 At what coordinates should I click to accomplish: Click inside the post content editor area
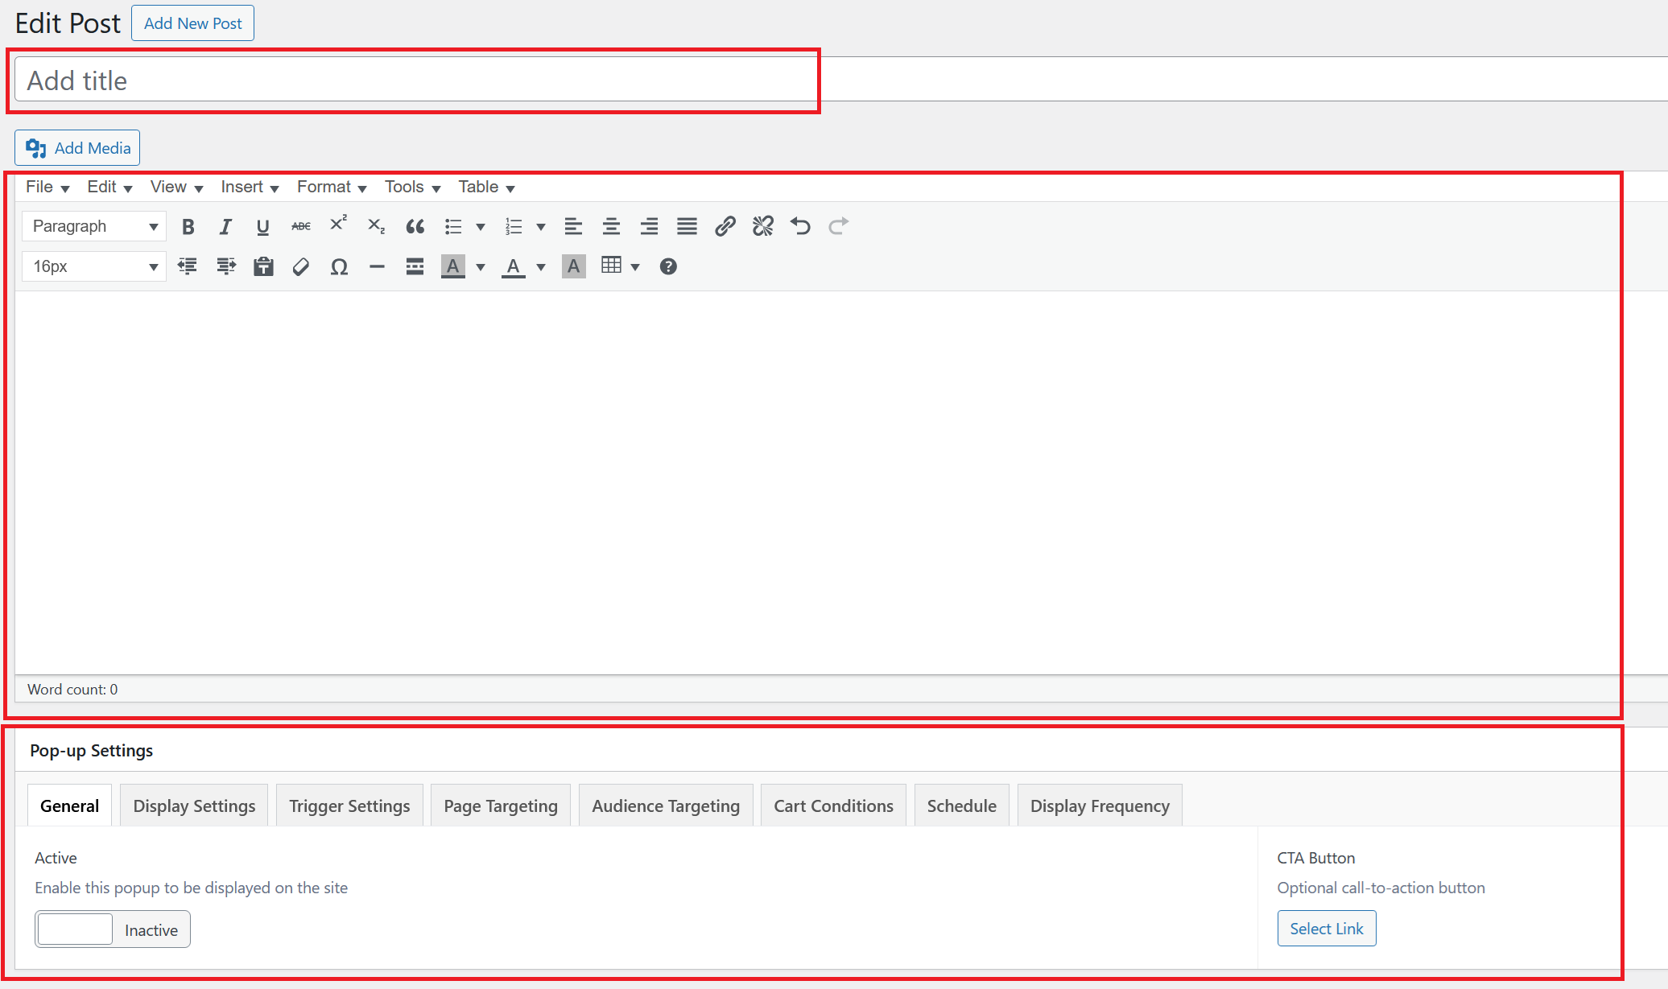841,483
